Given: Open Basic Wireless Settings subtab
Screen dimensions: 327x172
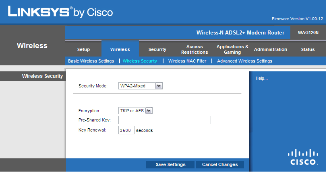Looking at the screenshot, I should (91, 61).
